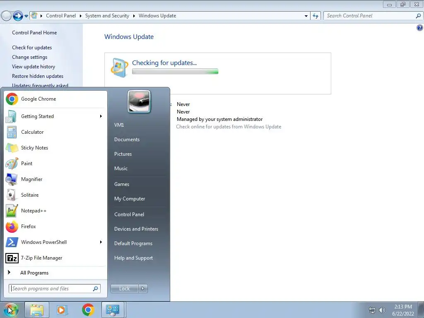This screenshot has height=318, width=424.
Task: Open the shutdown options arrow beside Lock
Action: [143, 289]
